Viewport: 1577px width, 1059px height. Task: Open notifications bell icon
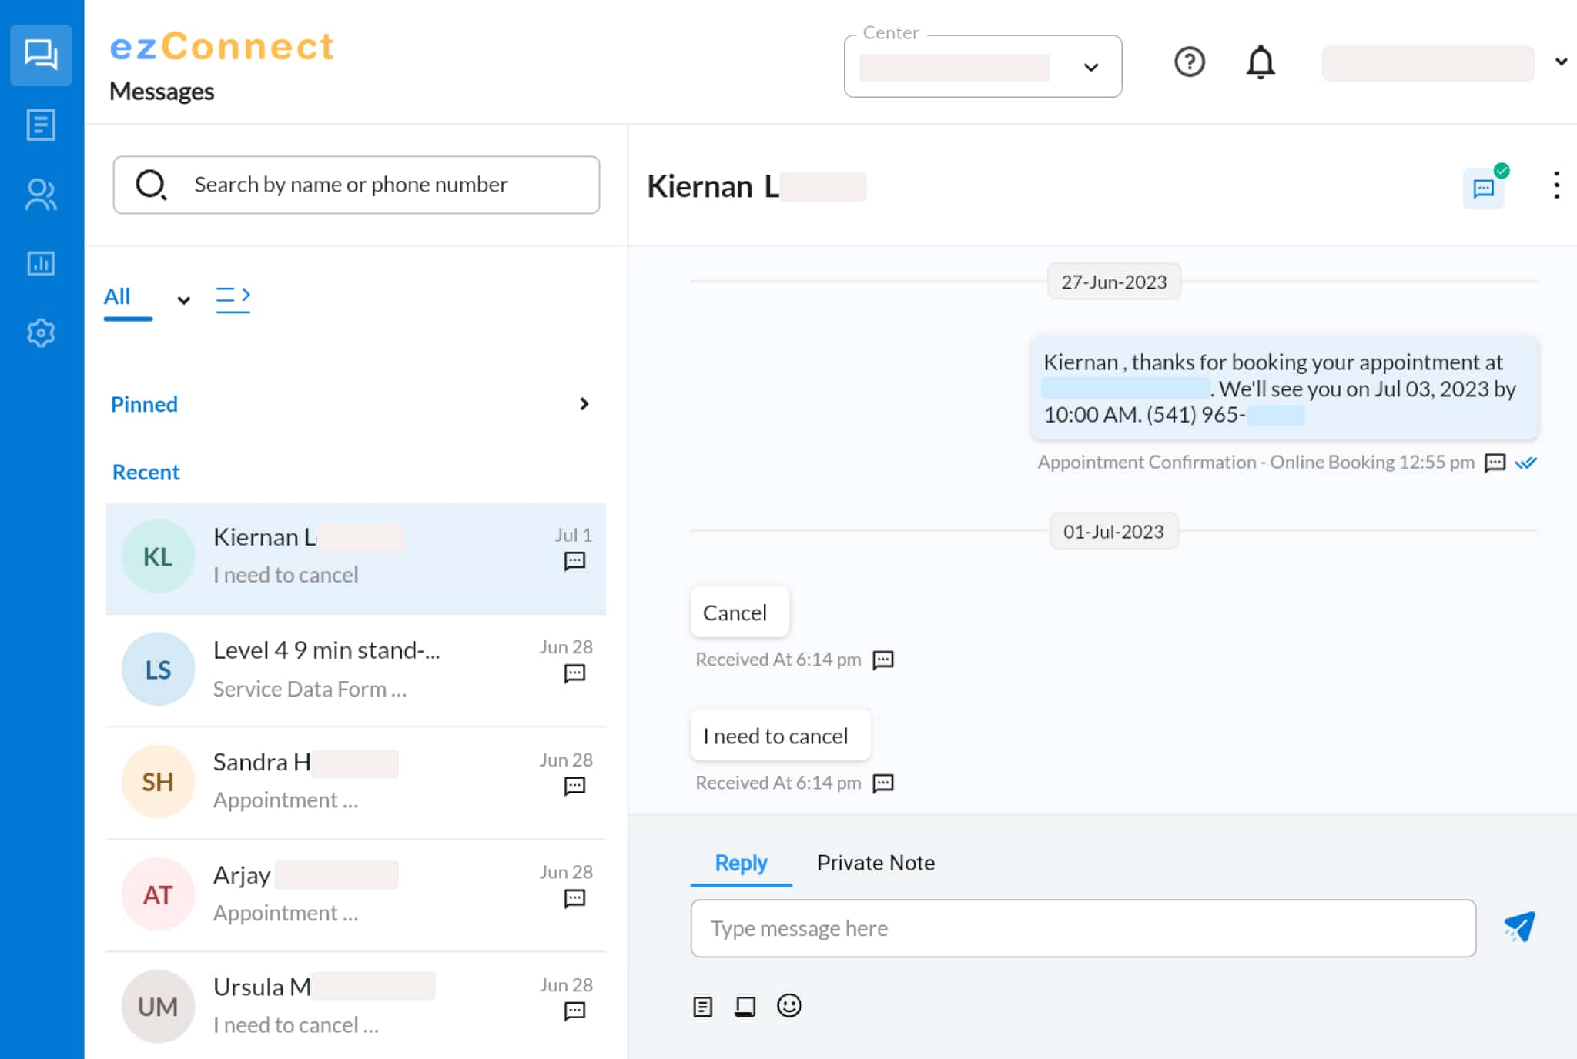(1261, 62)
